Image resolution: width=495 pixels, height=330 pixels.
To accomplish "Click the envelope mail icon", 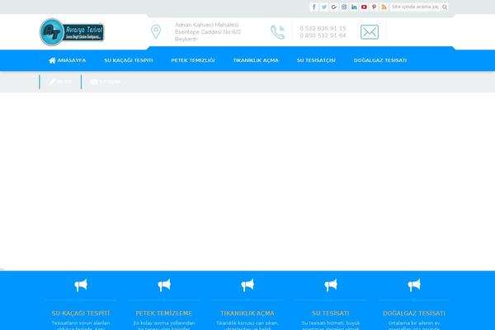I will (370, 32).
